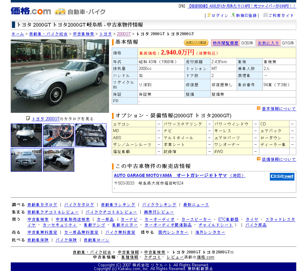Open 海外レンタカー link
This screenshot has height=271, width=307.
coord(210,232)
